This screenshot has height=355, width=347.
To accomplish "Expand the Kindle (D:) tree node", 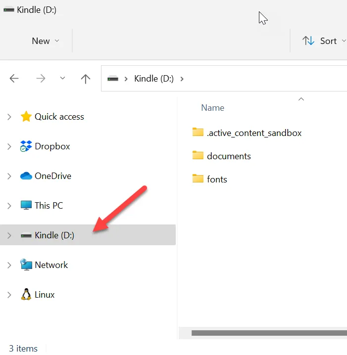I will (x=9, y=235).
